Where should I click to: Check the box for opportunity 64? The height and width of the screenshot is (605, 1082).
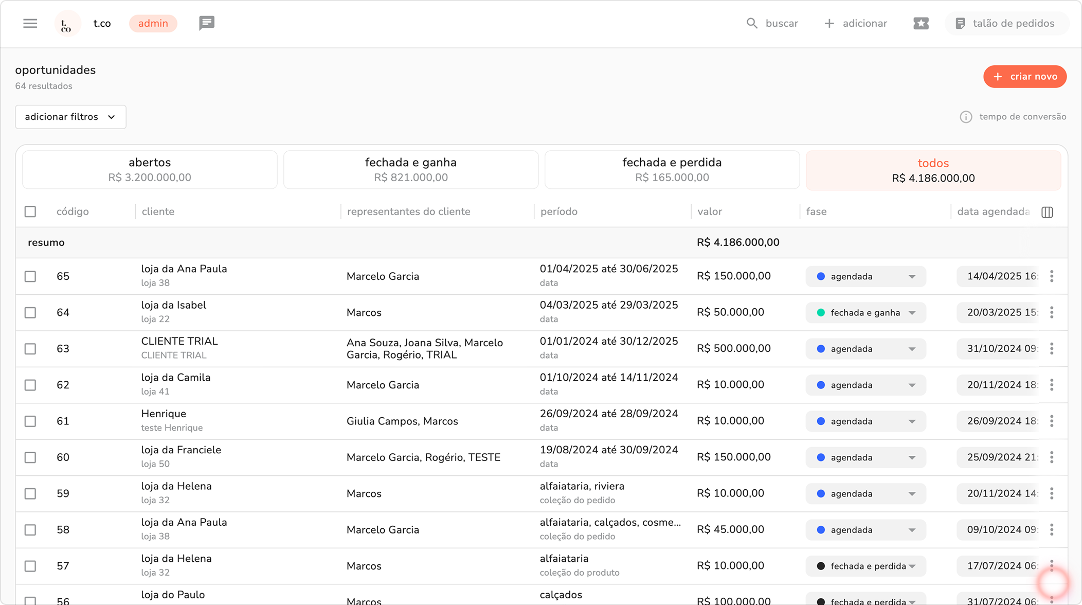point(30,313)
